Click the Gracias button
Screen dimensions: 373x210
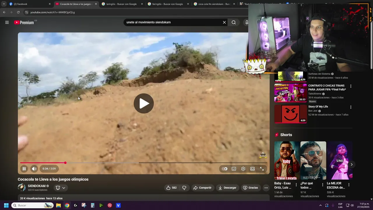(x=250, y=188)
